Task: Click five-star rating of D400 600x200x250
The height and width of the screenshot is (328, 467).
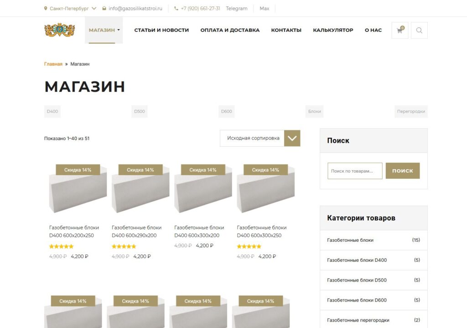Action: pos(61,246)
